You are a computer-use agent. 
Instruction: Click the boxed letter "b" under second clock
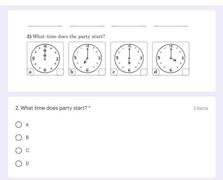72,72
